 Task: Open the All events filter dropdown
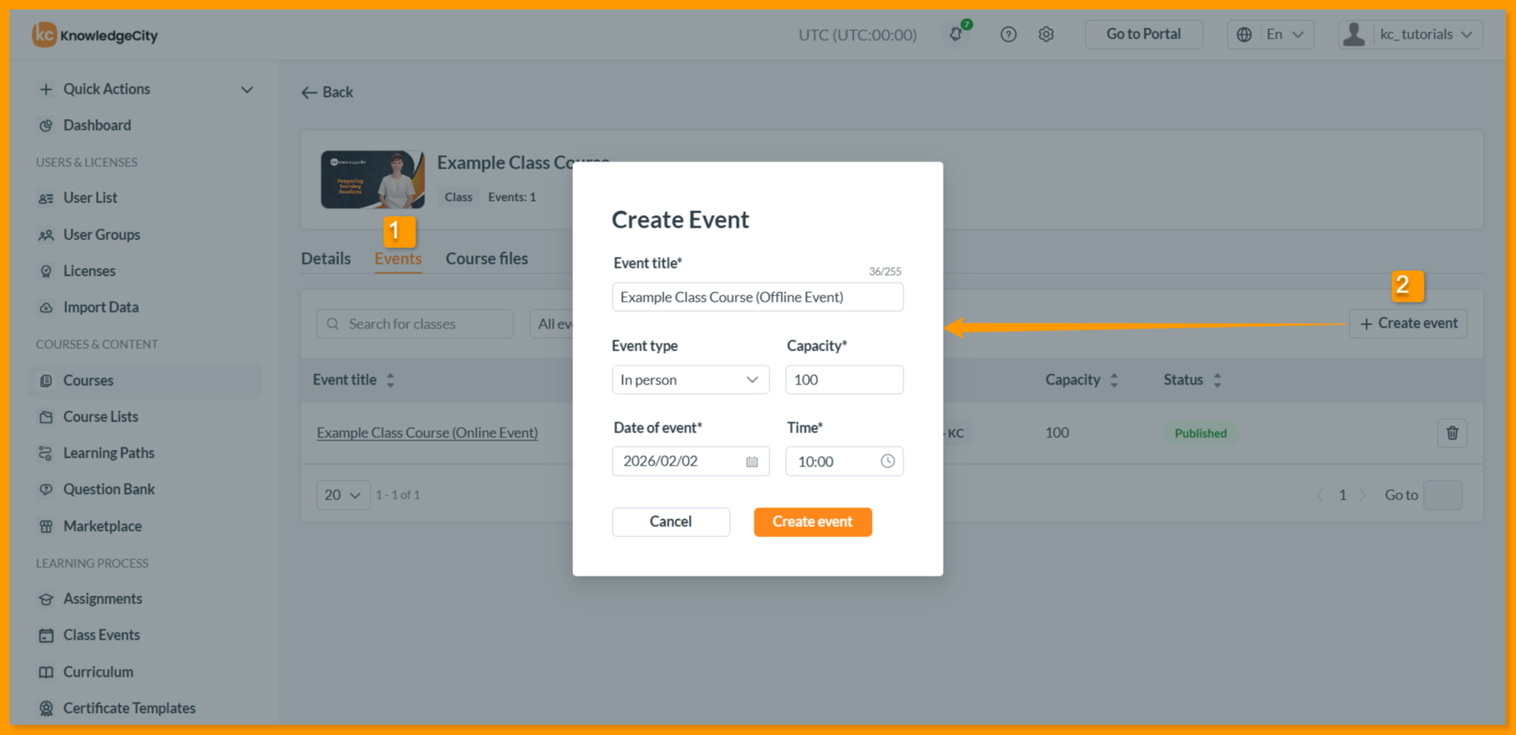click(x=552, y=324)
